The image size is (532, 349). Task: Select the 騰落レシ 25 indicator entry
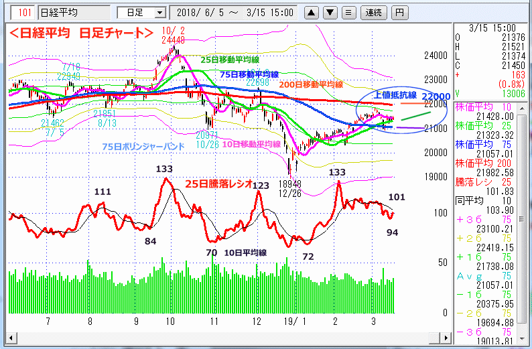(492, 182)
